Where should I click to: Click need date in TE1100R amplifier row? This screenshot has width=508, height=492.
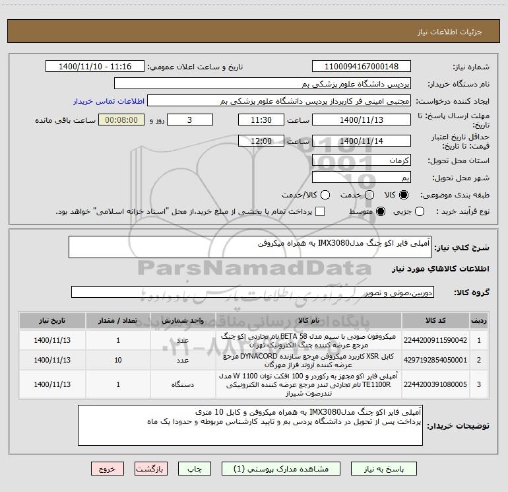click(52, 384)
